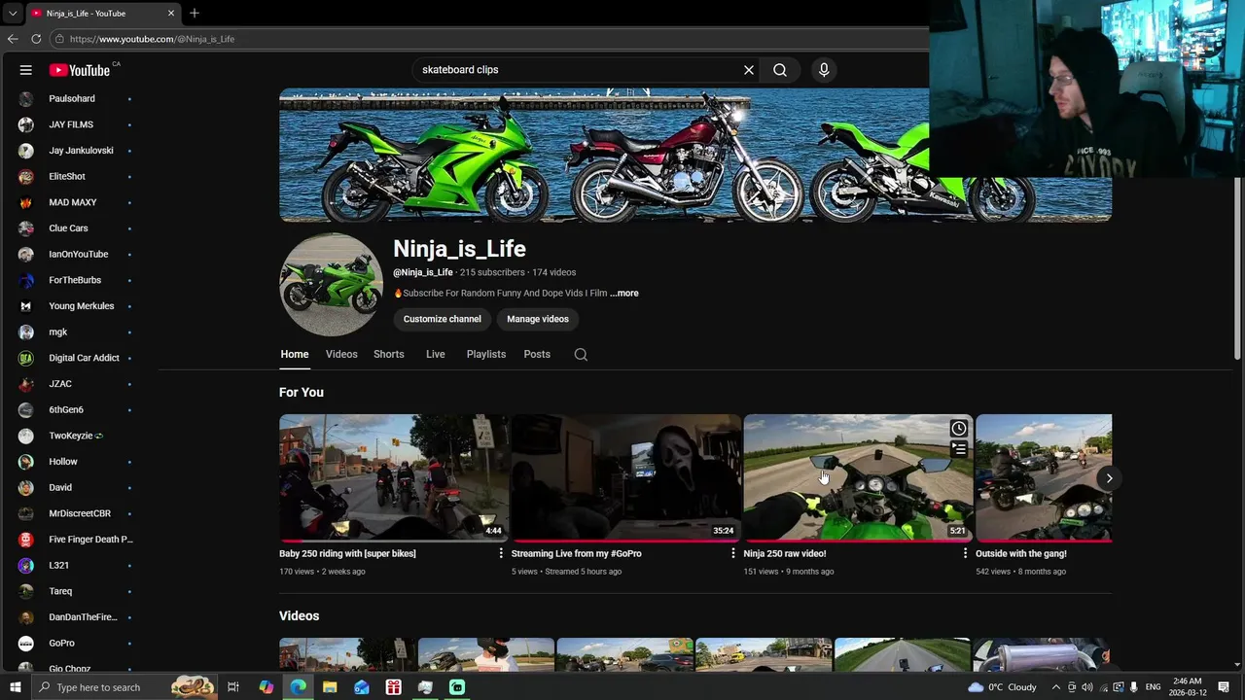Go back in browser history
1245x700 pixels.
tap(13, 39)
